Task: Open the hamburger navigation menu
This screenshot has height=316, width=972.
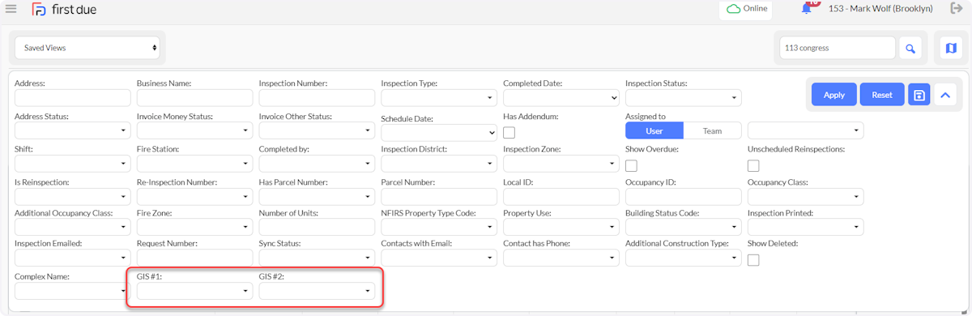Action: (x=11, y=9)
